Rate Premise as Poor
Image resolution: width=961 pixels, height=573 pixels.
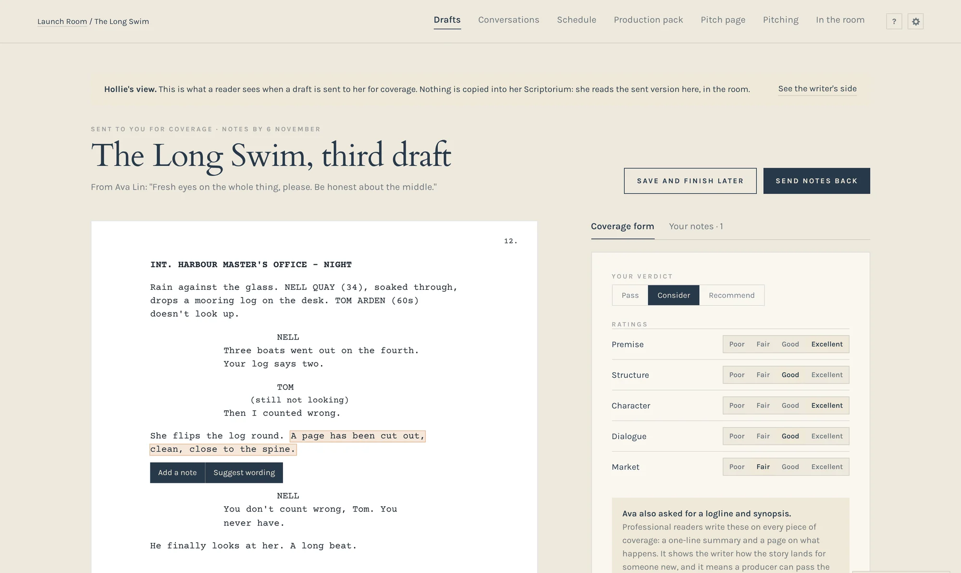(x=737, y=344)
